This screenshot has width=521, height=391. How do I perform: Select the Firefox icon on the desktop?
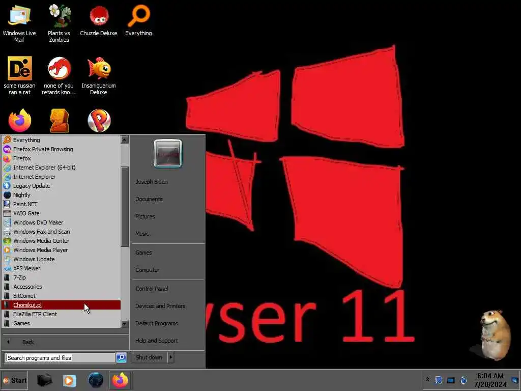pyautogui.click(x=20, y=120)
